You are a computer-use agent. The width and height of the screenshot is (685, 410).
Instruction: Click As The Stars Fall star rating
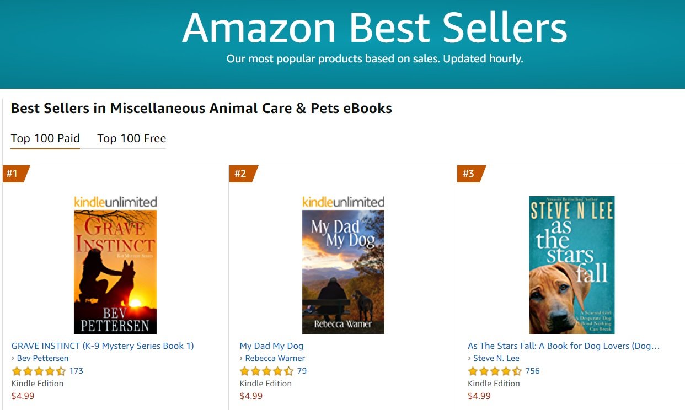point(495,371)
